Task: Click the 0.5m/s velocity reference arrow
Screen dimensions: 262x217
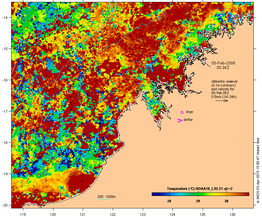Action: point(222,101)
